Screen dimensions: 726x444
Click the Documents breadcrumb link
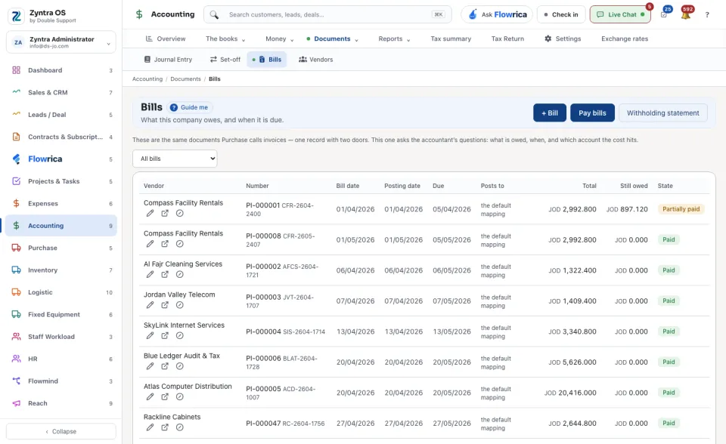click(x=185, y=79)
